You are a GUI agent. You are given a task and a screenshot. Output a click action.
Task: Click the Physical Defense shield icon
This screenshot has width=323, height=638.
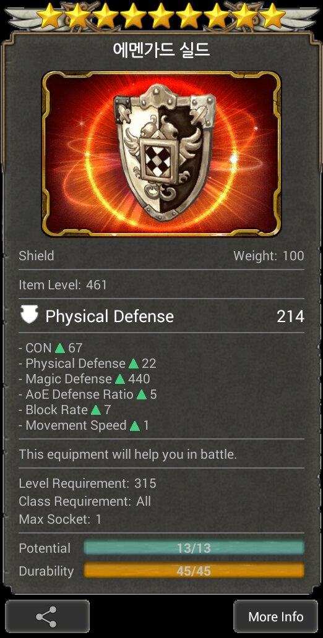click(29, 315)
